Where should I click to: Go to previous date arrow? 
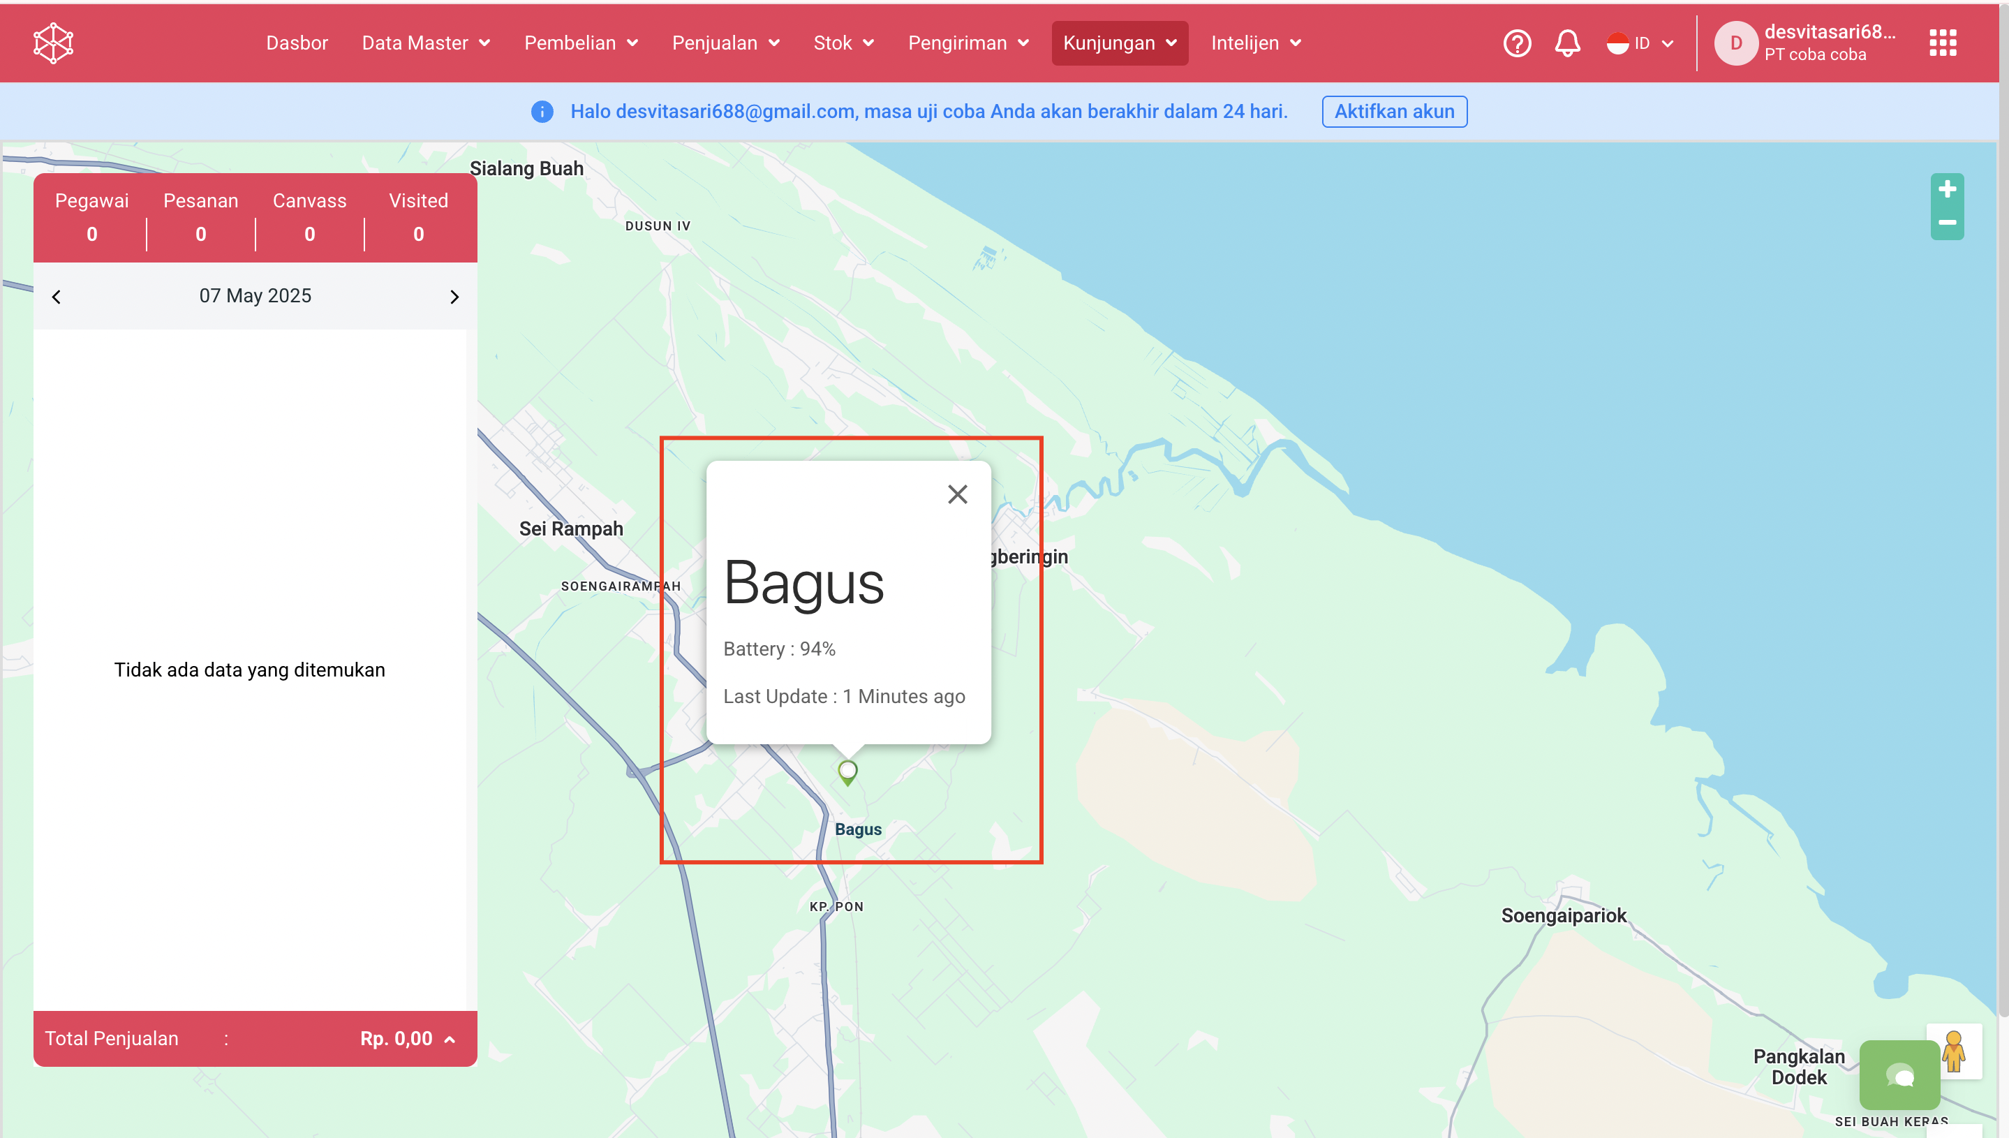point(57,297)
